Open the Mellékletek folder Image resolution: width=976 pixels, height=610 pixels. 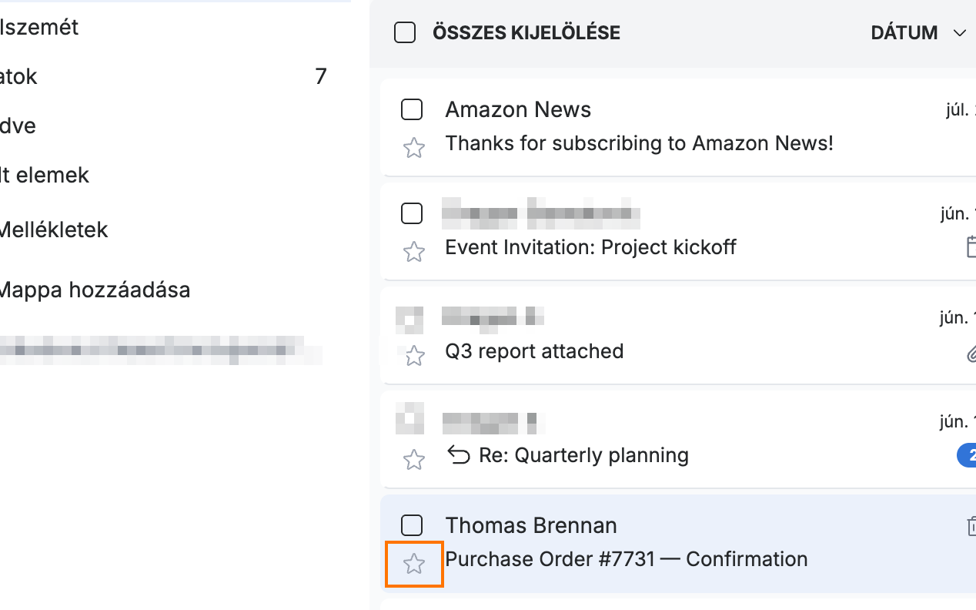(54, 230)
